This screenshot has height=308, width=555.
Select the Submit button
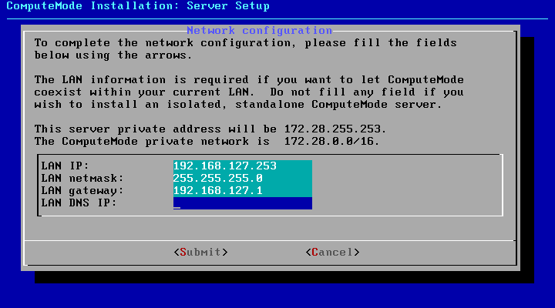(x=200, y=252)
